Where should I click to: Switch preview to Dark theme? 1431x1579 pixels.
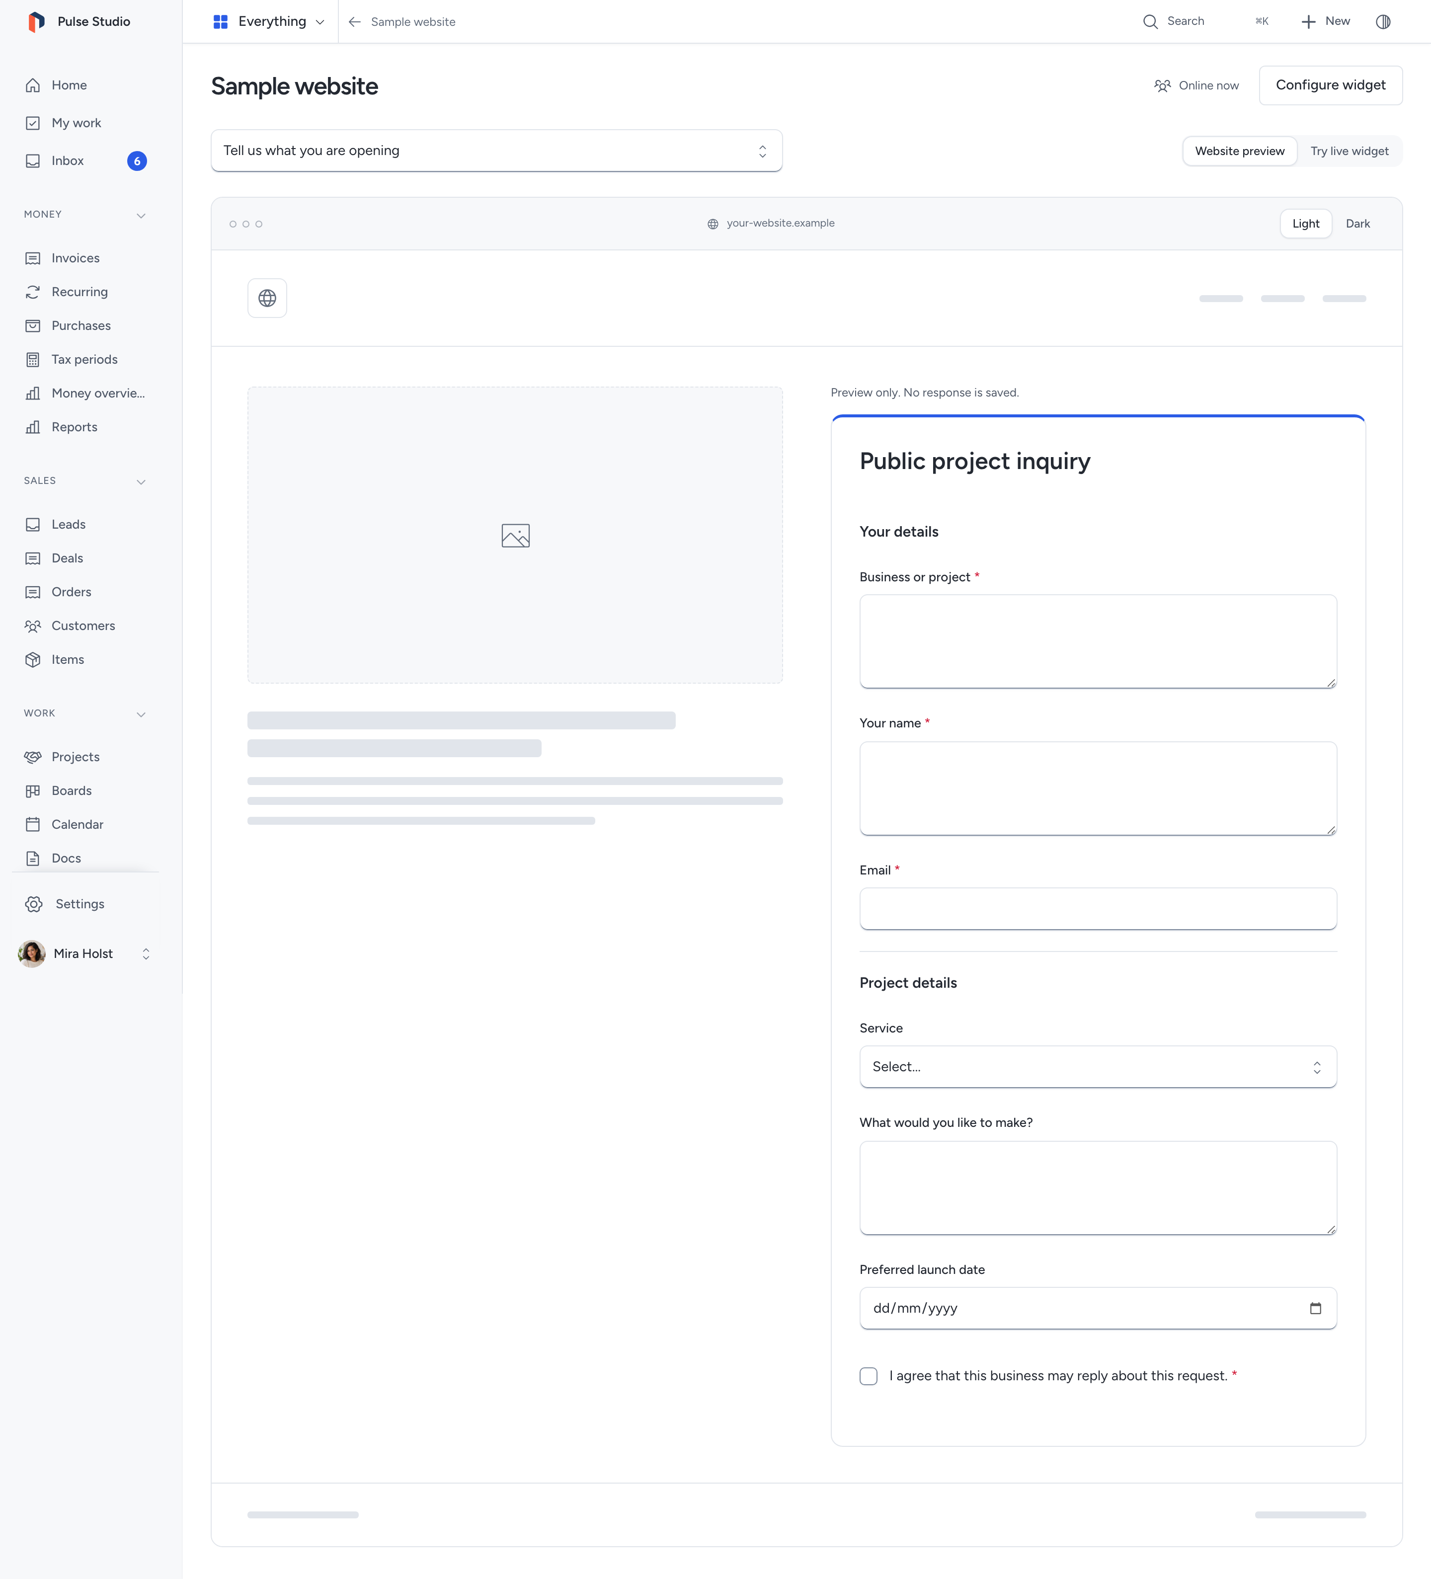pos(1357,224)
